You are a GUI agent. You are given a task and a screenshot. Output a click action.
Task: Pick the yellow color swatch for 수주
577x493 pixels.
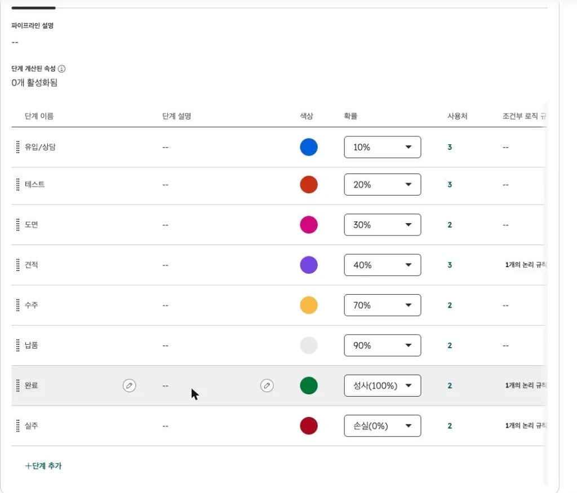tap(309, 305)
